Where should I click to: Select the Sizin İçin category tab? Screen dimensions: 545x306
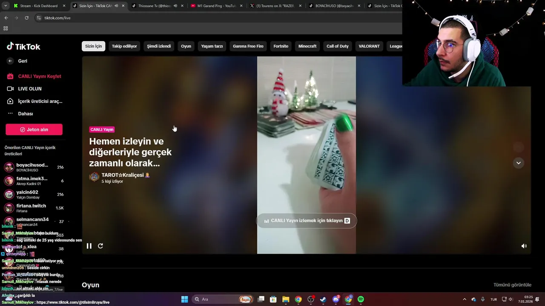[x=93, y=46]
